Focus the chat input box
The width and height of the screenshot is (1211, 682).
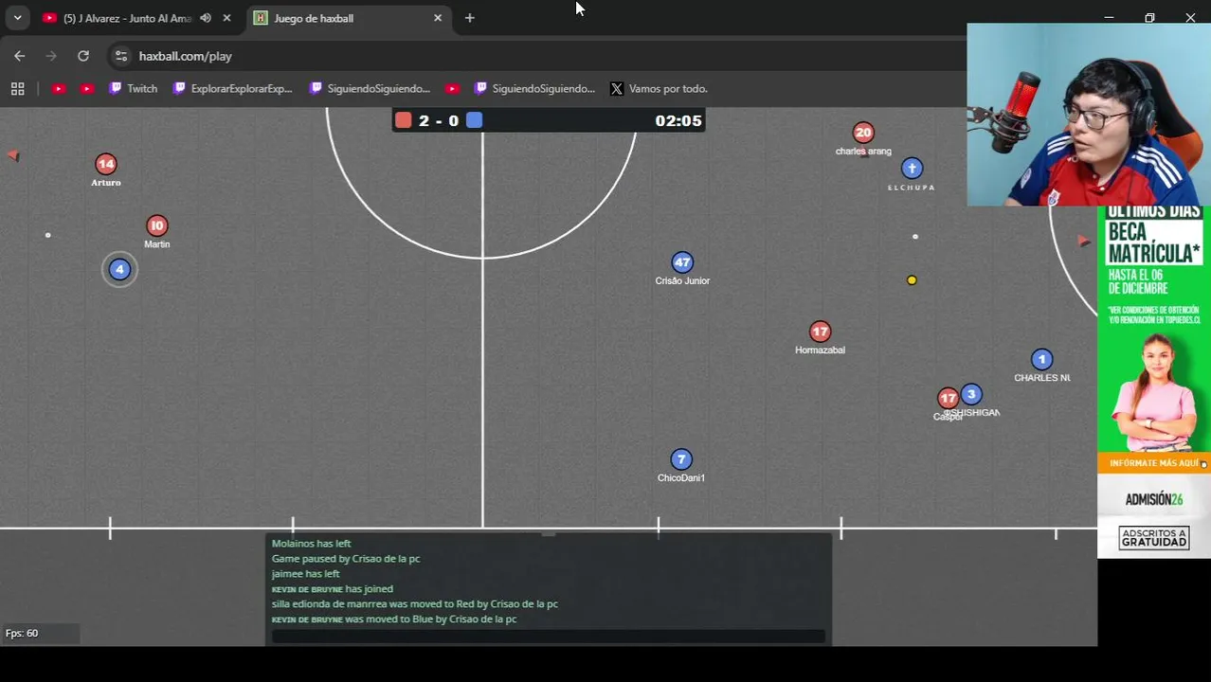click(x=548, y=637)
